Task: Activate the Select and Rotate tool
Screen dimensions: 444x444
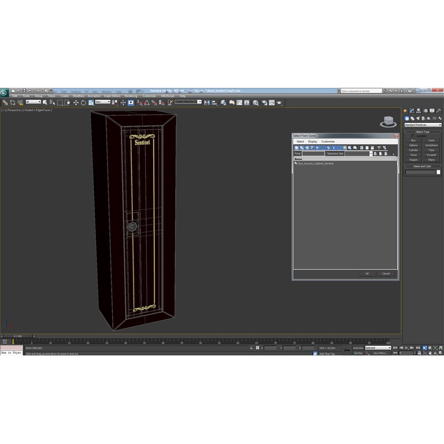Action: [83, 103]
